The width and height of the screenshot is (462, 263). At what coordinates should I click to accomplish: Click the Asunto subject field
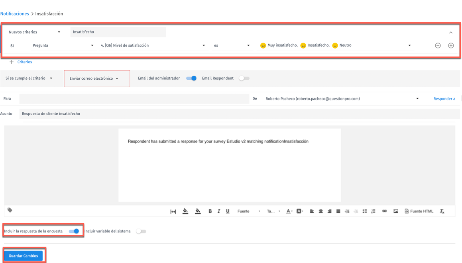click(x=239, y=114)
